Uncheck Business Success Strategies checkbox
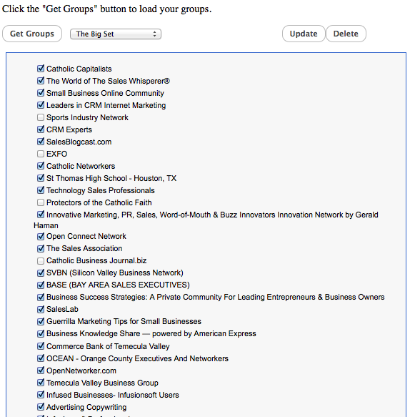 41,297
